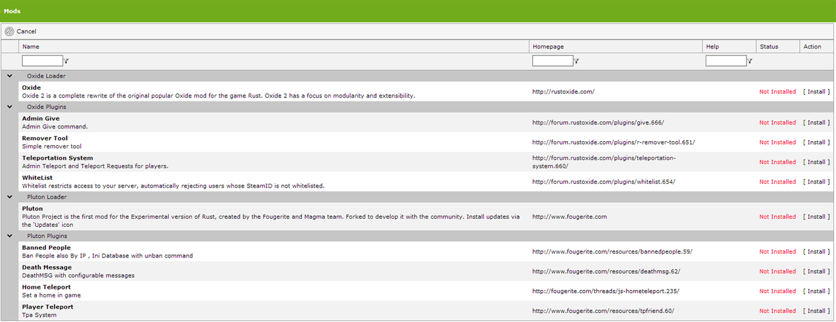Image resolution: width=836 pixels, height=322 pixels.
Task: Collapse the Oxide Loader group
Action: click(9, 76)
